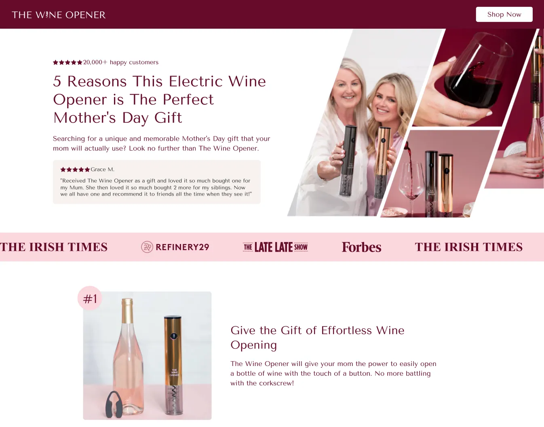Click the REFINERY29 wordmark text
The height and width of the screenshot is (427, 544).
pos(182,247)
